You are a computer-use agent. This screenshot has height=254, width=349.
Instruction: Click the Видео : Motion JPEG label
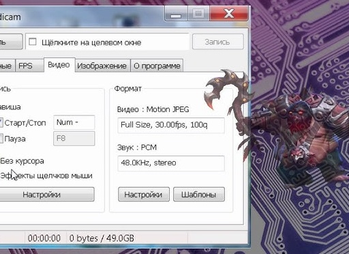[153, 109]
